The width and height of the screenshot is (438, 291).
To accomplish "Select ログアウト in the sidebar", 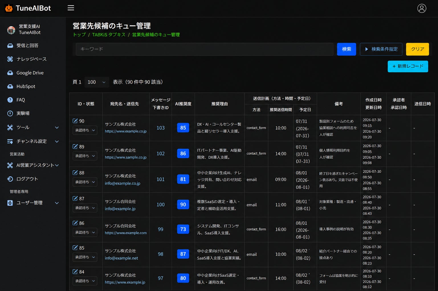I will (x=27, y=179).
